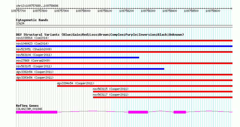Click the nsv563115 (Cooper2011) label
Screen dimensions: 240x127
click(x=111, y=89)
